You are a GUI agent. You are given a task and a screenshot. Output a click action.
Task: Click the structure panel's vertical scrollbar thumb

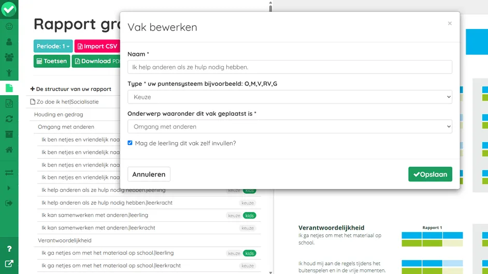(270, 8)
